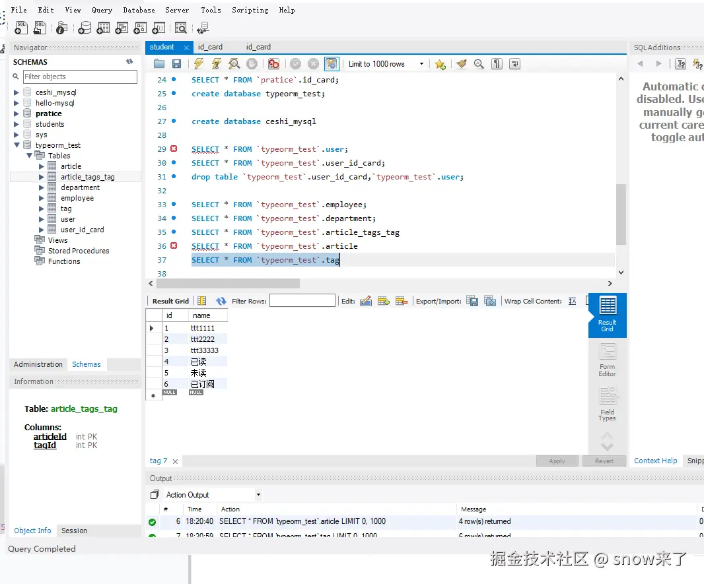704x584 pixels.
Task: Collapse the typeorm_test schema
Action: 16,145
